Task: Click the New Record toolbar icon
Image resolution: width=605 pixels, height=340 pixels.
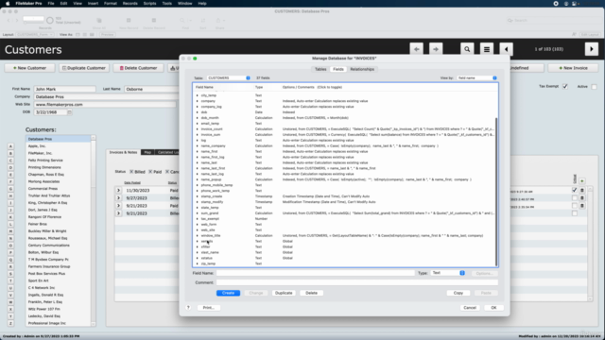Action: point(129,21)
